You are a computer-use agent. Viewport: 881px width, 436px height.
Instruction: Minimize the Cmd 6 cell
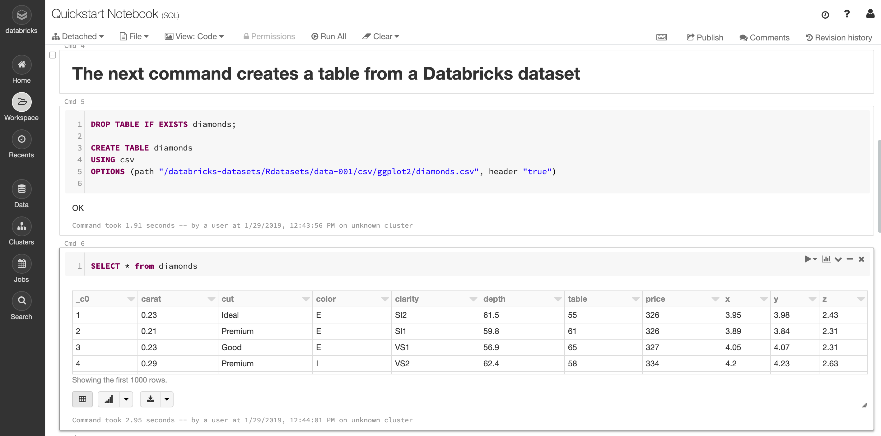[850, 259]
